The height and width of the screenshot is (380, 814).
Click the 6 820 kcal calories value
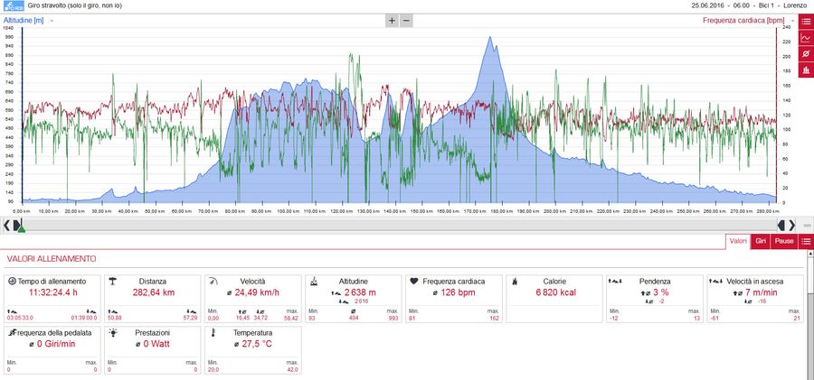click(x=554, y=292)
